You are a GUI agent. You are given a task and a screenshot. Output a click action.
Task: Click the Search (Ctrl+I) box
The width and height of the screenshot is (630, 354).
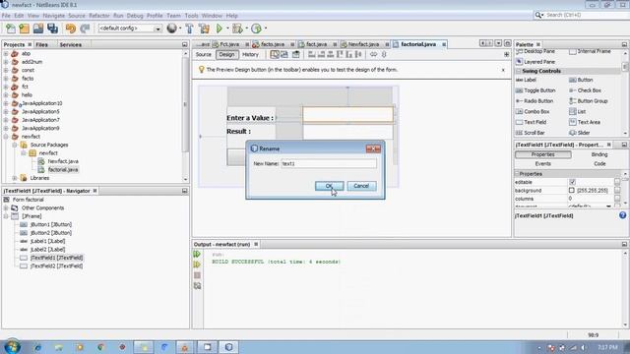pyautogui.click(x=582, y=15)
